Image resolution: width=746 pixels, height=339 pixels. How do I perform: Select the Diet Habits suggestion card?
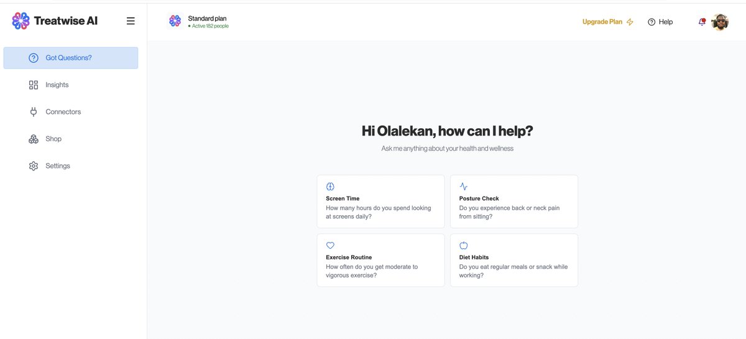coord(514,260)
